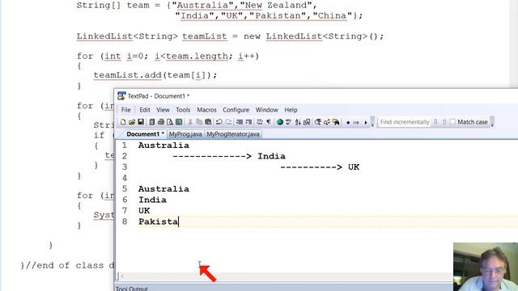Open the Macros menu
Screen dimensions: 518x291
point(207,110)
